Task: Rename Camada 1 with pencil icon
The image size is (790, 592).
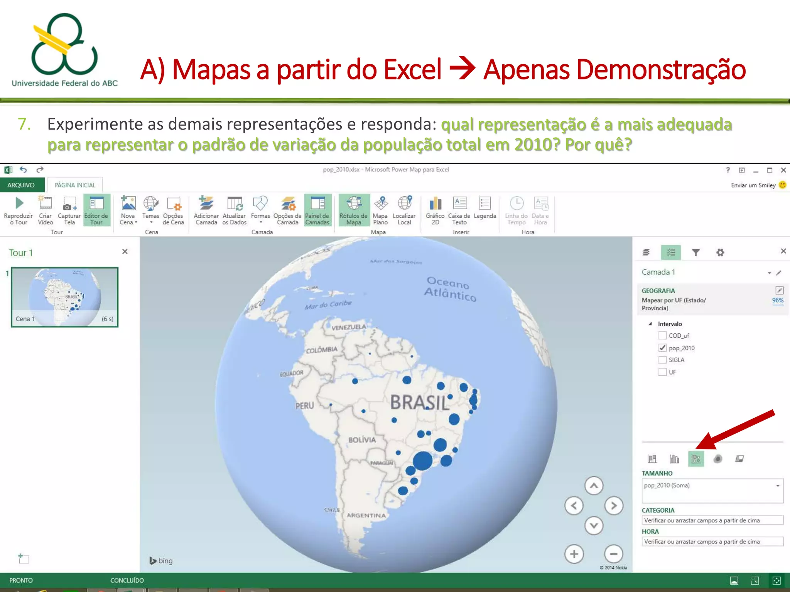Action: [x=779, y=273]
